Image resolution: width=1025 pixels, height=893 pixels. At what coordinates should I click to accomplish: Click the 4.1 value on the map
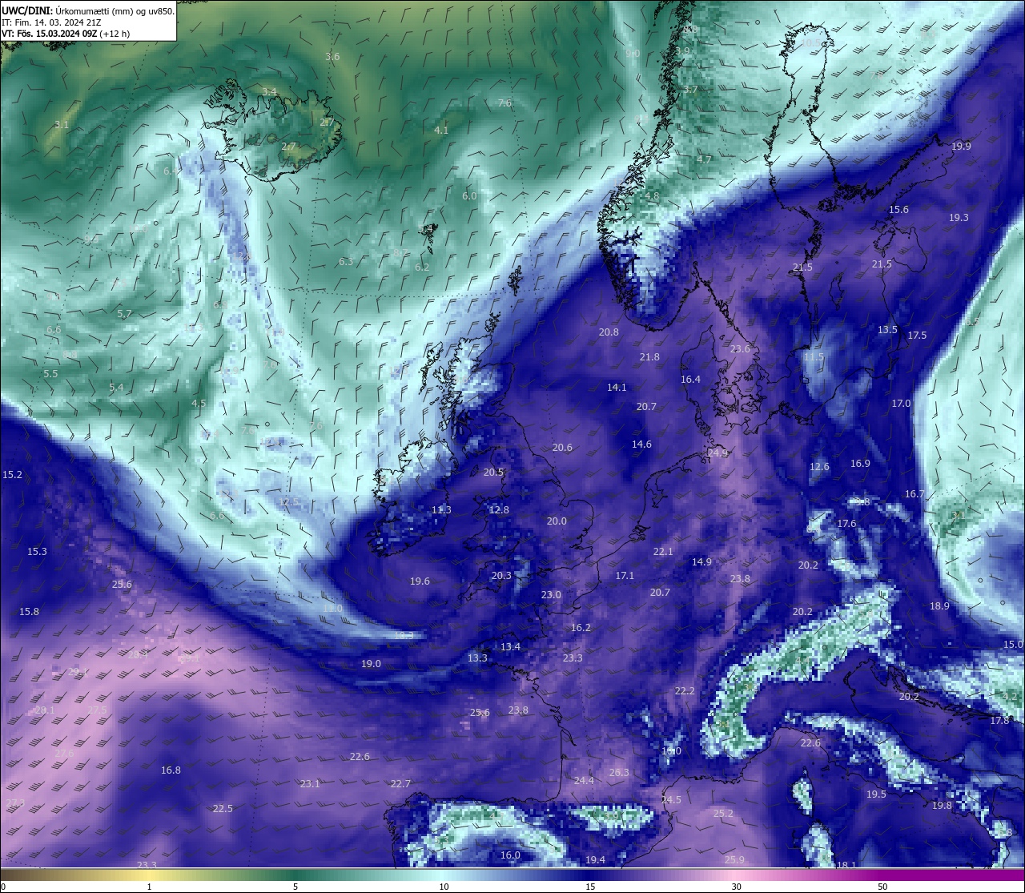[441, 130]
